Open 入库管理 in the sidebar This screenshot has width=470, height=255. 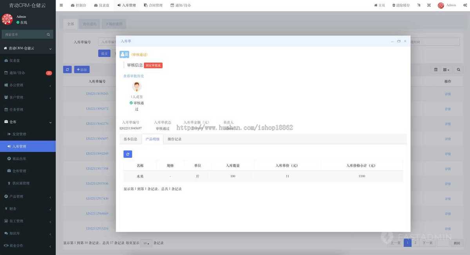pos(23,146)
